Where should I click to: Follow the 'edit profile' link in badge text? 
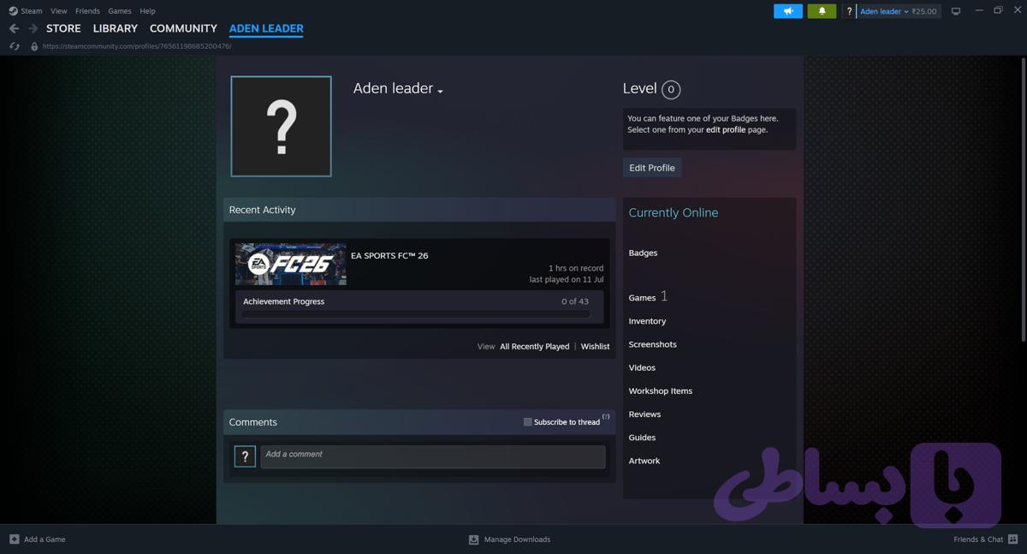point(726,130)
